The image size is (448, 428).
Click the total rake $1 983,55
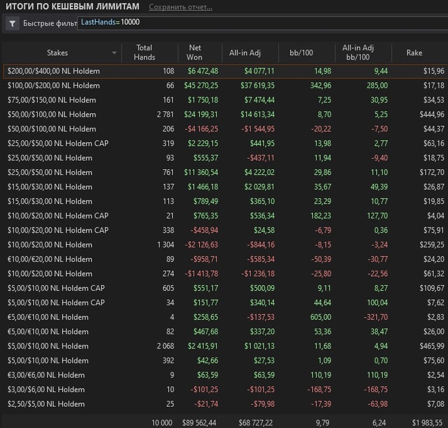pos(427,423)
